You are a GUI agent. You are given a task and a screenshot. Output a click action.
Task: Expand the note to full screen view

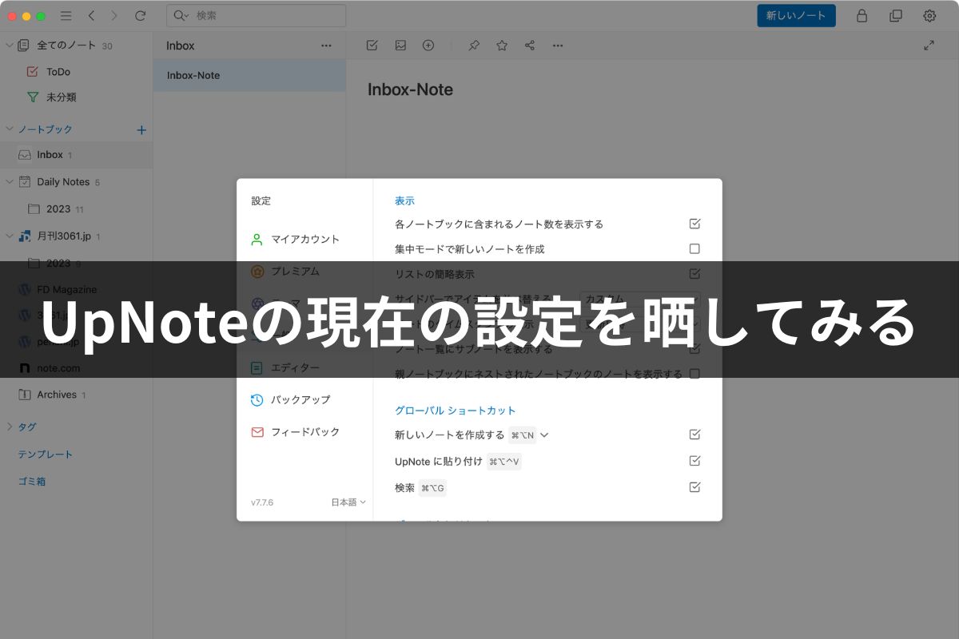[929, 46]
